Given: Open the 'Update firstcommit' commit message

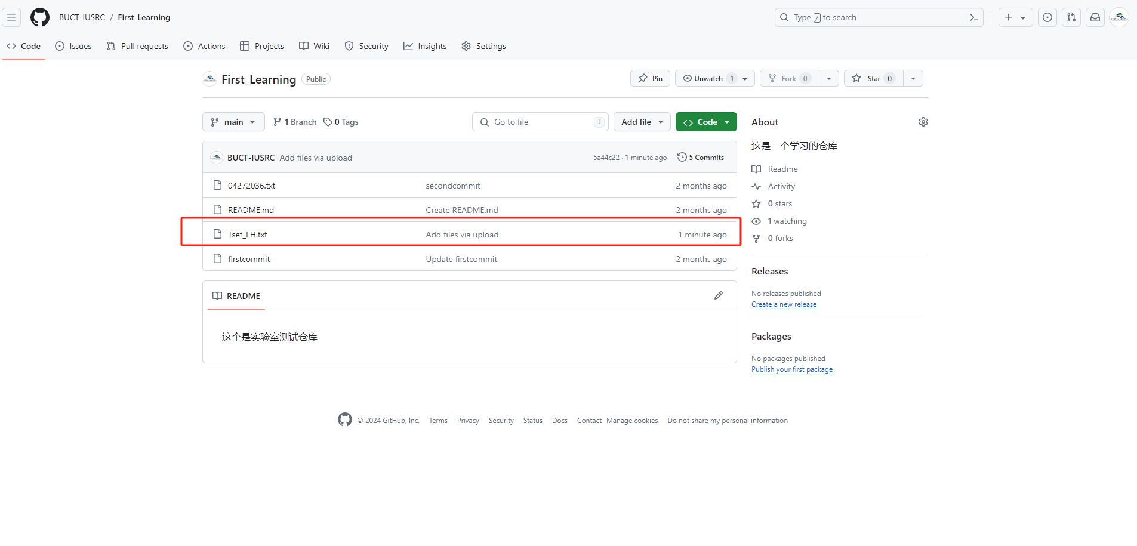Looking at the screenshot, I should click(x=461, y=259).
